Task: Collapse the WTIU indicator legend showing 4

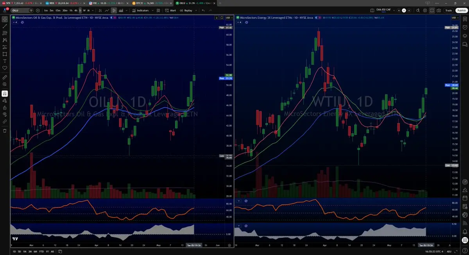Action: click(x=239, y=22)
